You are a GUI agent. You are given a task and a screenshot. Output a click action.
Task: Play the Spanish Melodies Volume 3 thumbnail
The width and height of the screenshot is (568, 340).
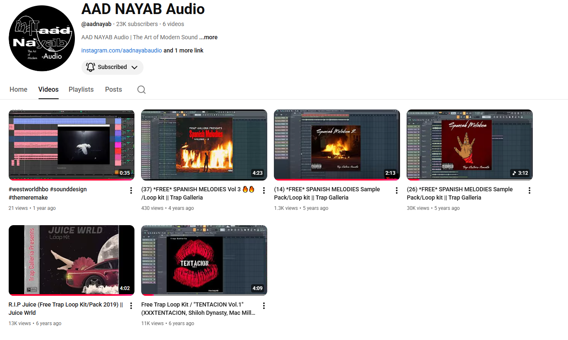point(204,145)
